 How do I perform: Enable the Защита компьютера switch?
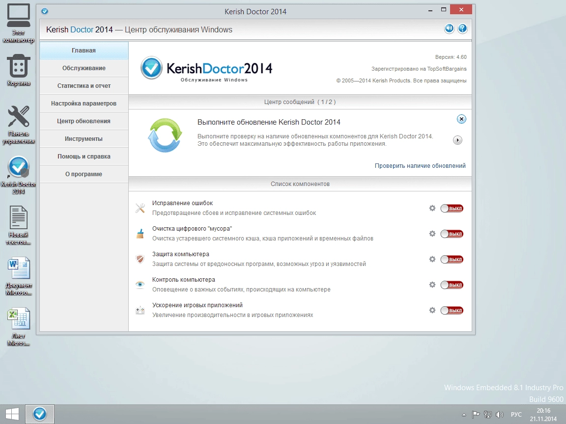point(452,259)
